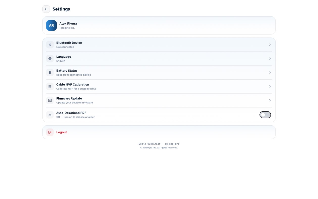318x199 pixels.
Task: Open the Bluetooth Device settings
Action: (159, 45)
